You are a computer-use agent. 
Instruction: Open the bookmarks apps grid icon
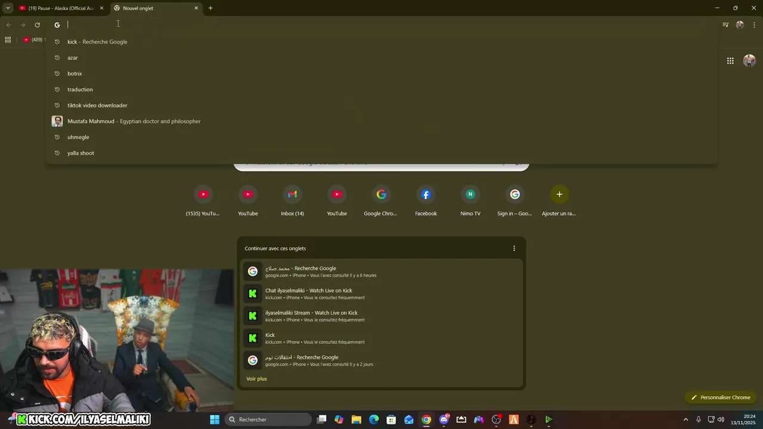pyautogui.click(x=8, y=40)
